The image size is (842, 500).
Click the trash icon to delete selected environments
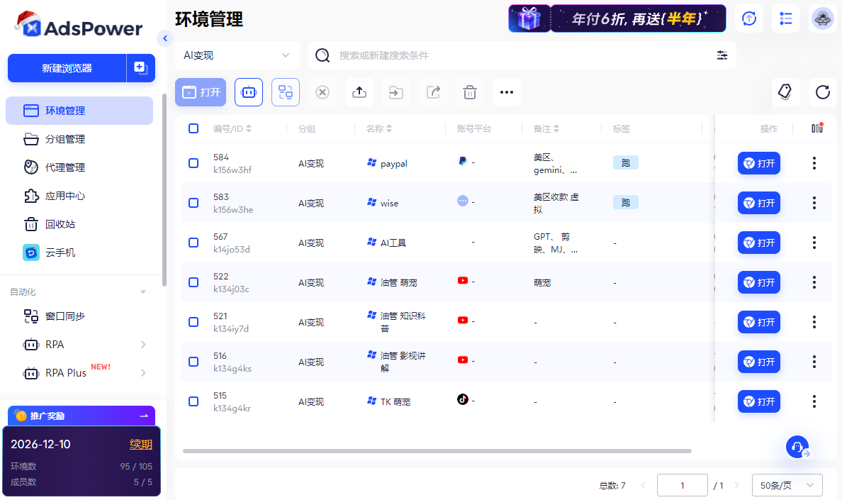469,92
